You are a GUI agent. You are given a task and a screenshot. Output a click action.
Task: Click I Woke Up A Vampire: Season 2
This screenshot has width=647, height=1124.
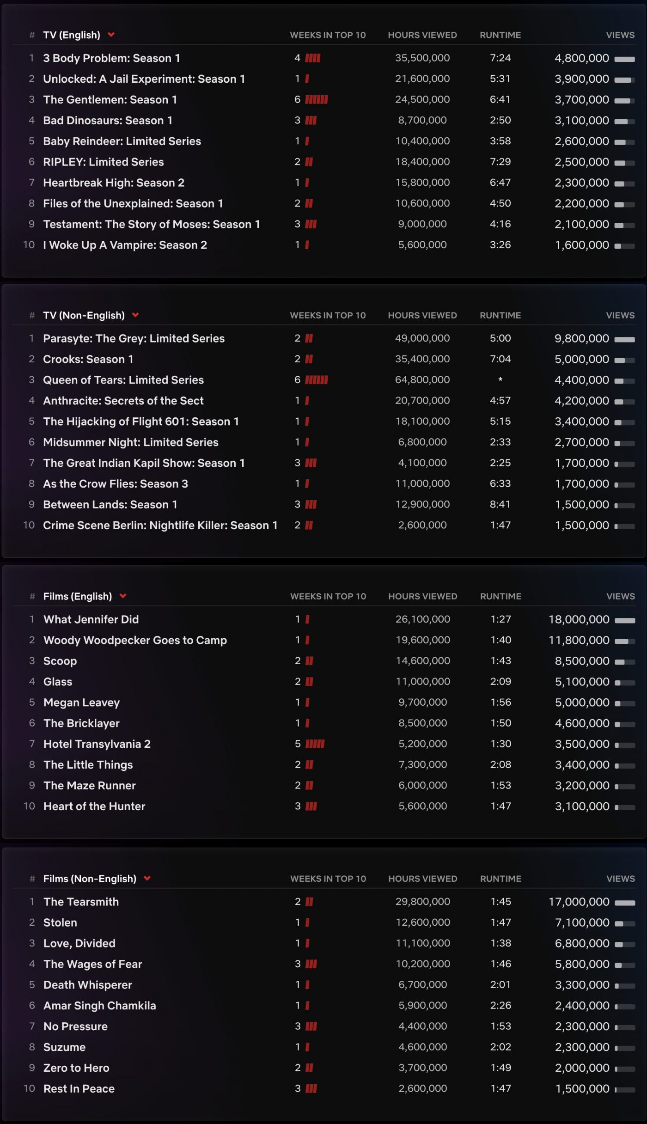[125, 245]
